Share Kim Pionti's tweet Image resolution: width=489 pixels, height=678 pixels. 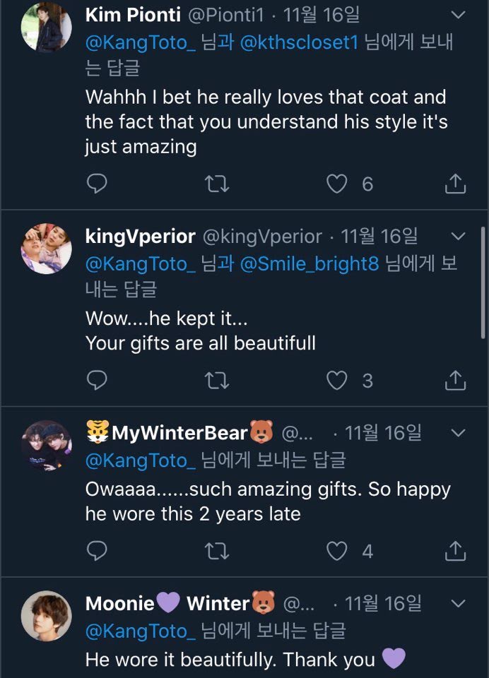click(456, 184)
